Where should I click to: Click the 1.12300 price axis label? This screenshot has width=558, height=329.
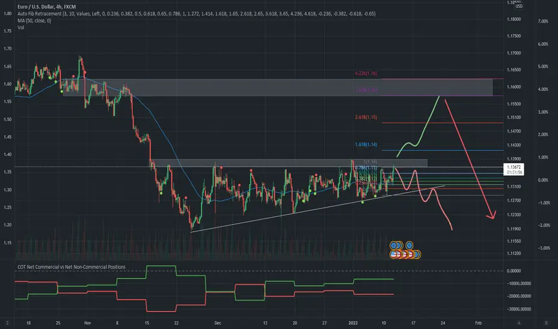(514, 215)
